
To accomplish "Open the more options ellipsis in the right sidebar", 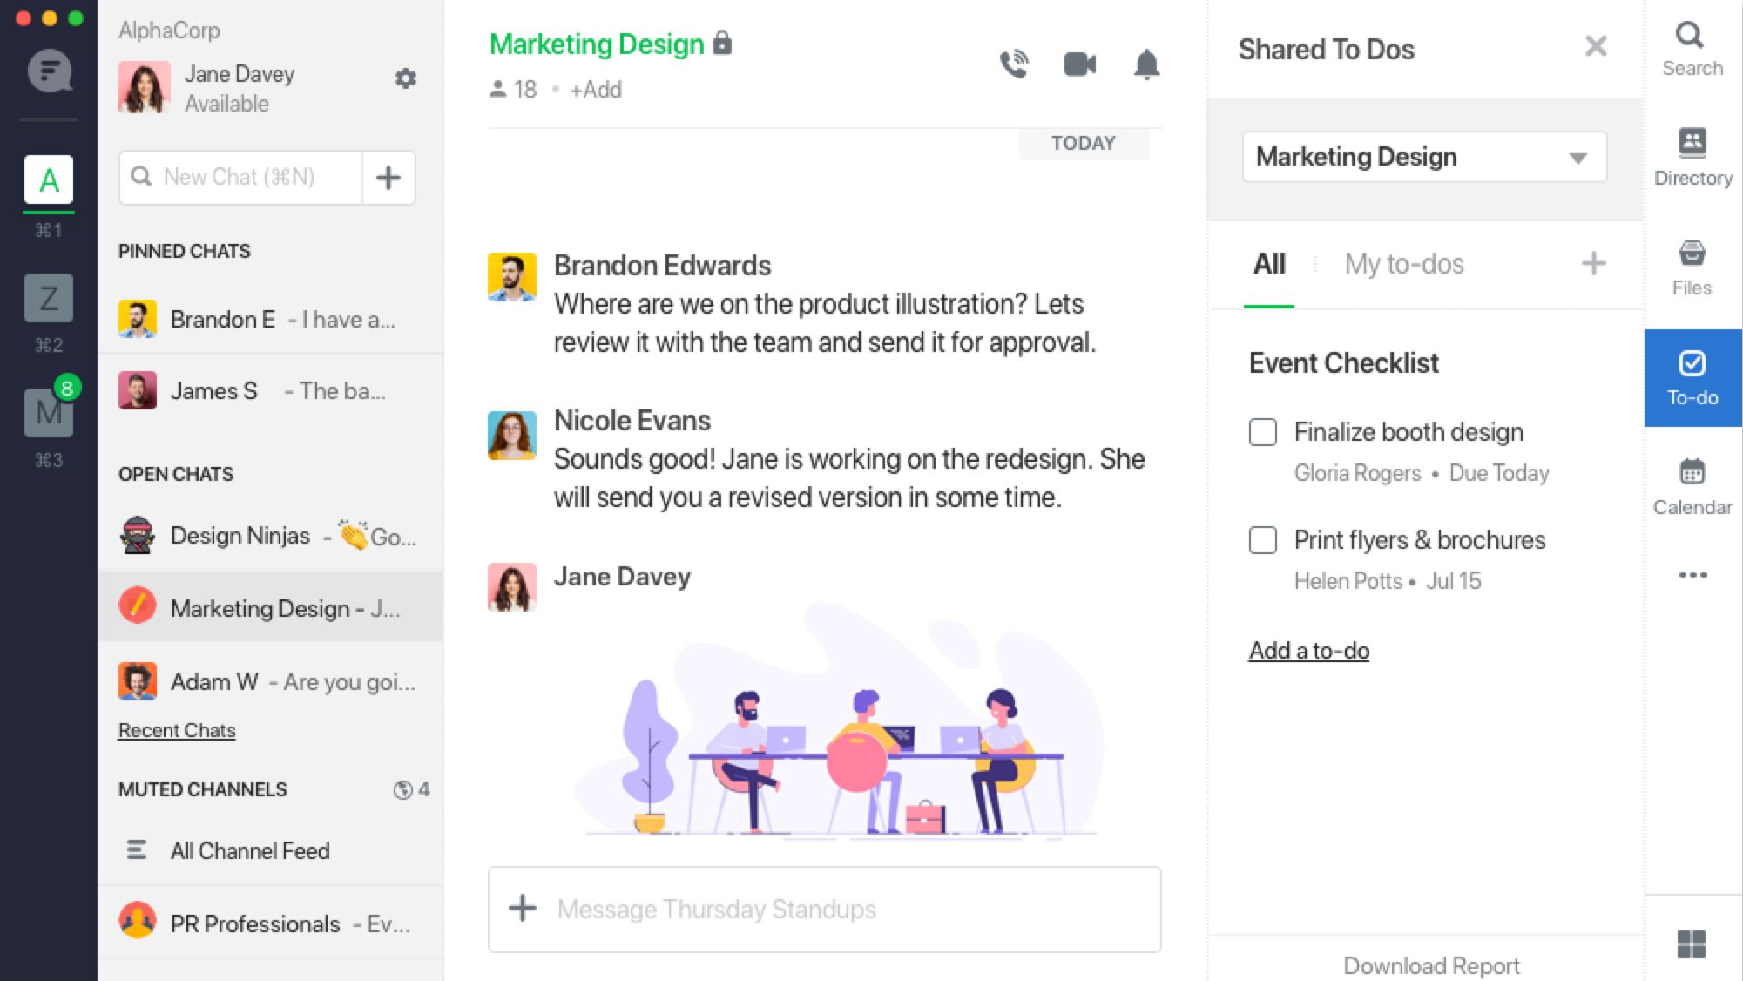I will coord(1692,575).
